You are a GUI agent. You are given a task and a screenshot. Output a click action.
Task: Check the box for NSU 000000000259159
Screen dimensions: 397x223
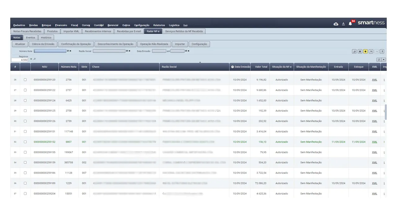tap(25, 162)
